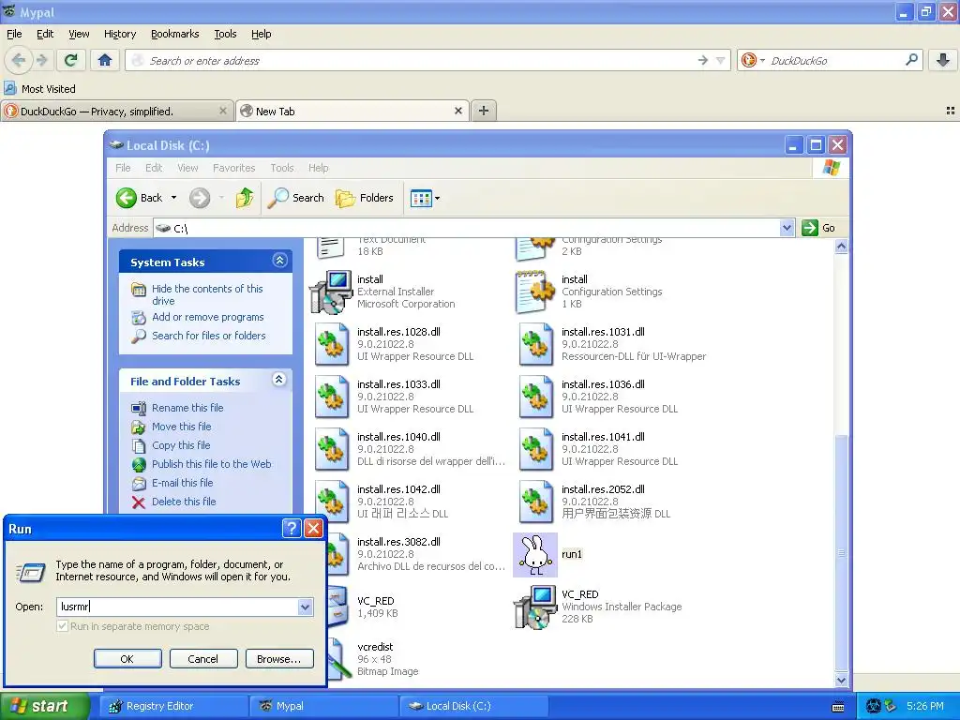
Task: Close the DuckDuckGo tab
Action: click(x=223, y=111)
